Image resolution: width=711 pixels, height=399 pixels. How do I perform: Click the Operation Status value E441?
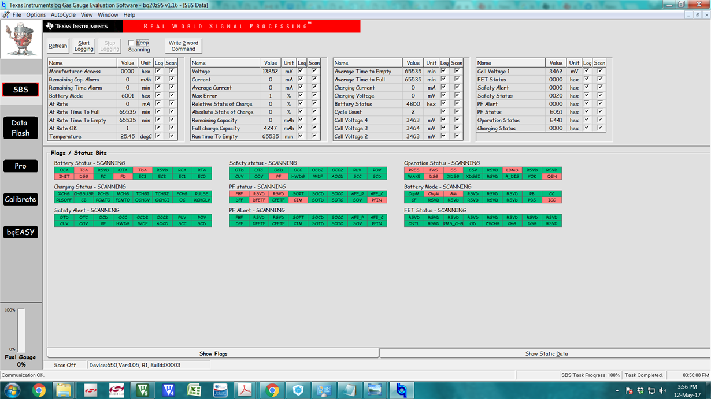click(x=556, y=120)
